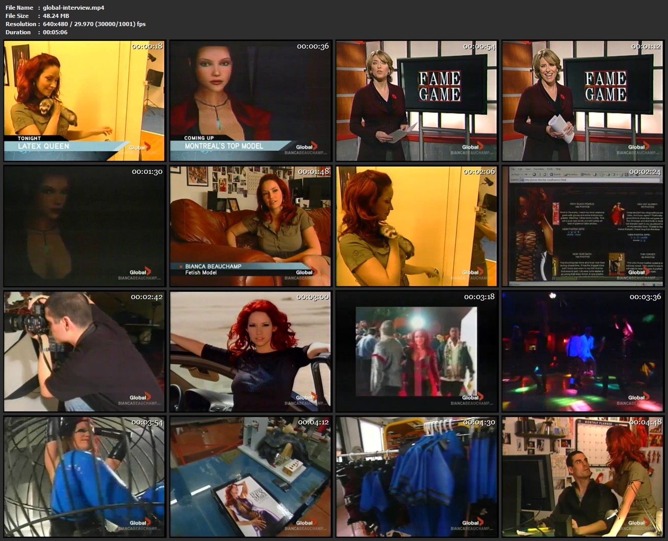Select the thumbnail at timestamp 00:03:18
The image size is (668, 541).
pyautogui.click(x=417, y=351)
